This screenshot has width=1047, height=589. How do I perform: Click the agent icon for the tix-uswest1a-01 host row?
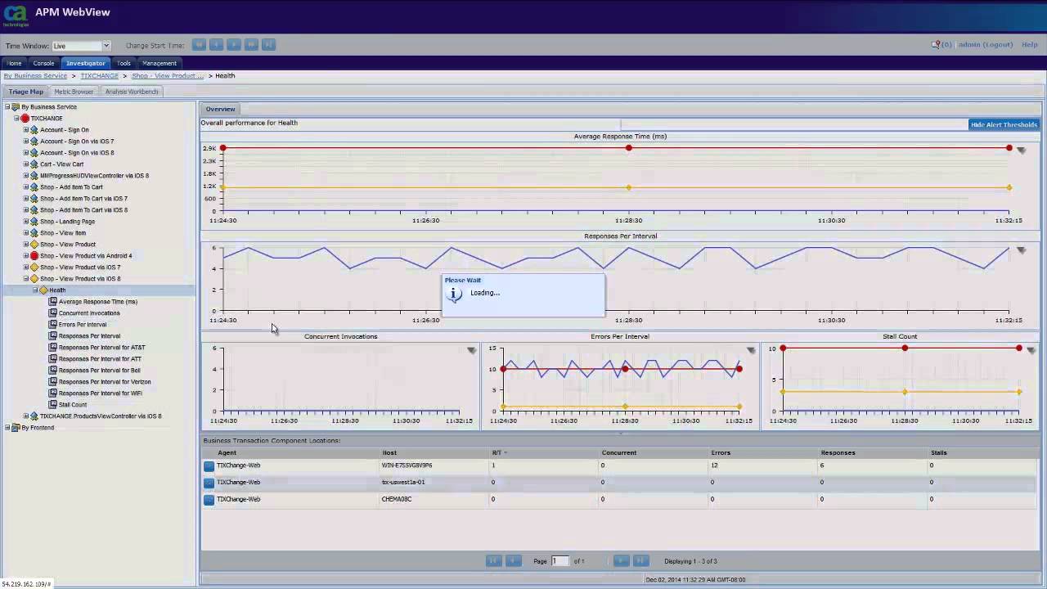click(209, 483)
